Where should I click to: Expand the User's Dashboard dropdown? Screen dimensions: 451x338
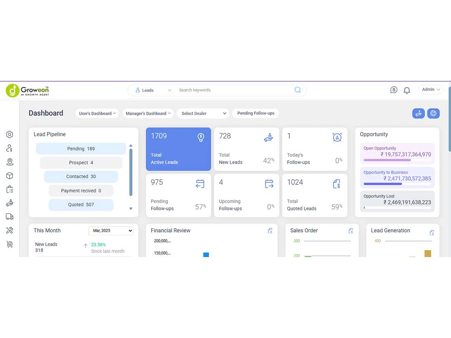(97, 114)
